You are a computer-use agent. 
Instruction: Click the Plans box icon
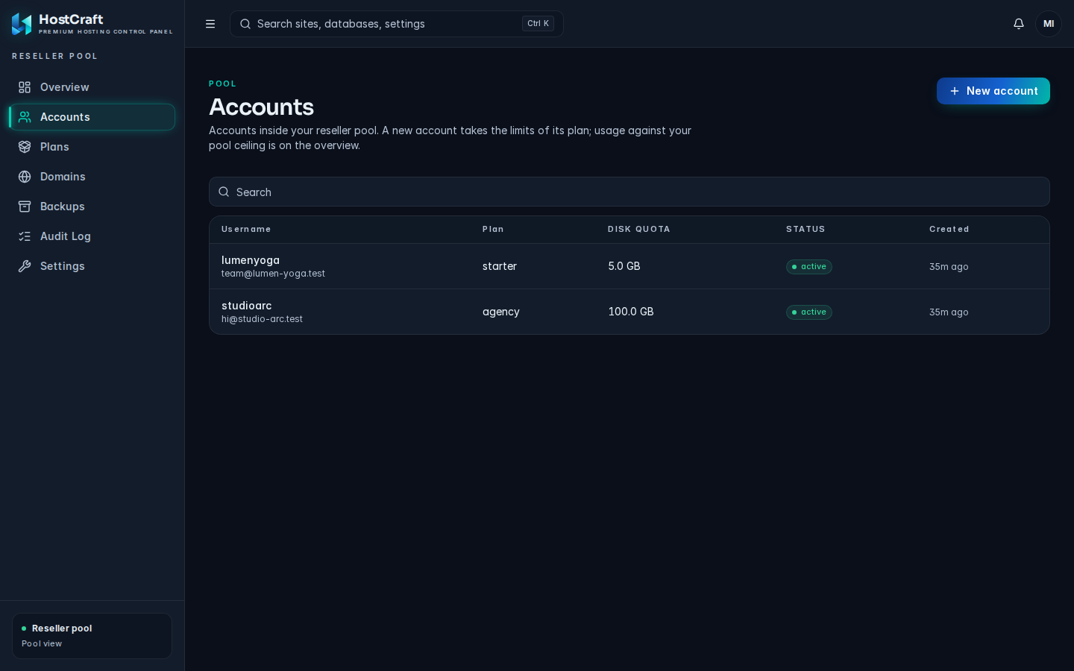25,147
